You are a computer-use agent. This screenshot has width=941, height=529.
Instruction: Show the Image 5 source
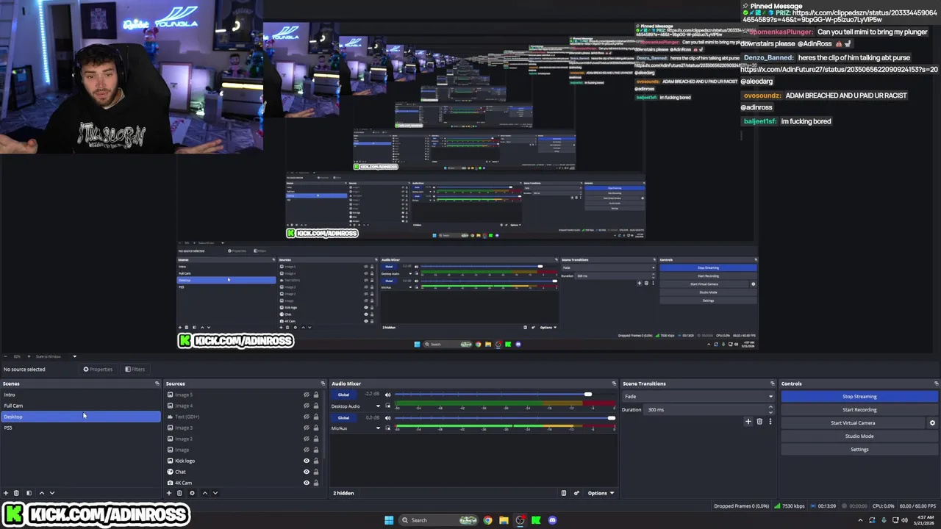[x=307, y=395]
